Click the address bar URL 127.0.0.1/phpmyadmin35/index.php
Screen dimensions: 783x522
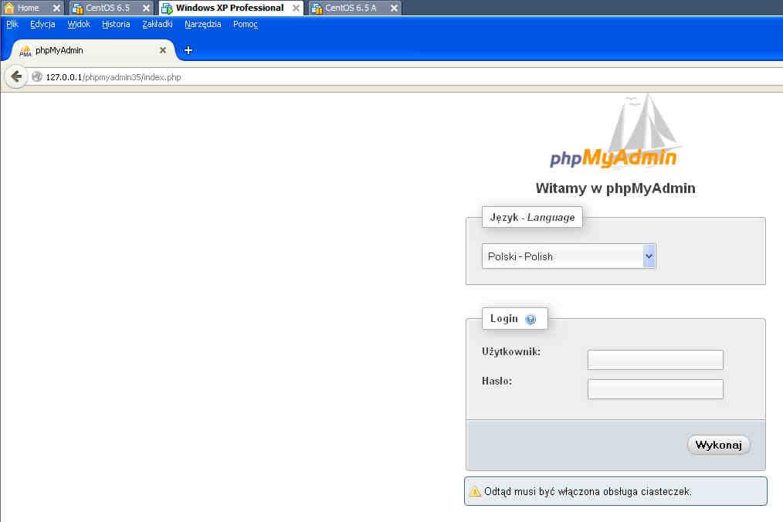114,77
